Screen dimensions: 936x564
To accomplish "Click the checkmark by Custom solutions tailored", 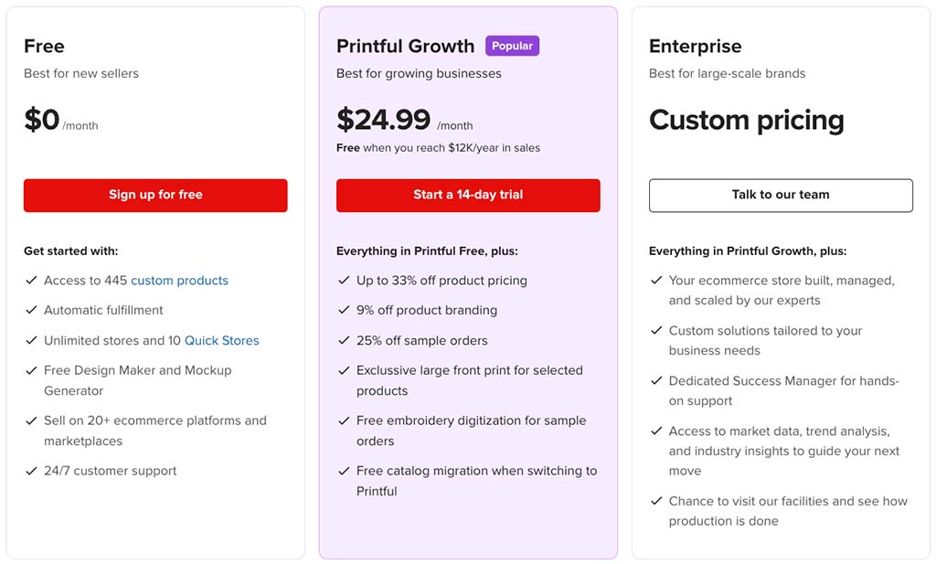I will 656,330.
